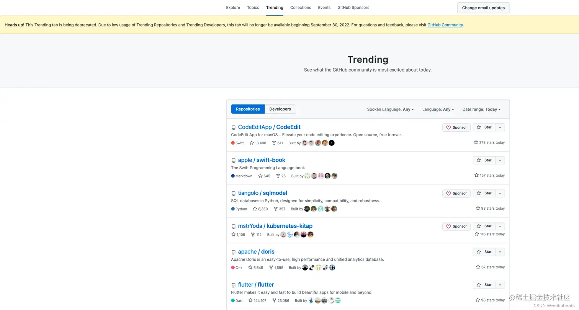Star the sqlmodel repository
The height and width of the screenshot is (310, 579).
[484, 193]
